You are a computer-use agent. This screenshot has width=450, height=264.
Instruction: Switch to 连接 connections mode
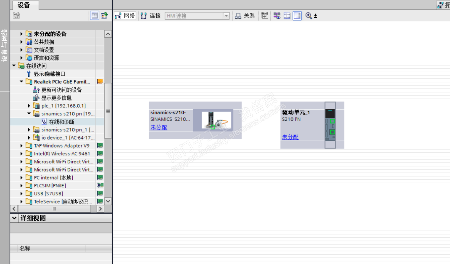coord(151,15)
